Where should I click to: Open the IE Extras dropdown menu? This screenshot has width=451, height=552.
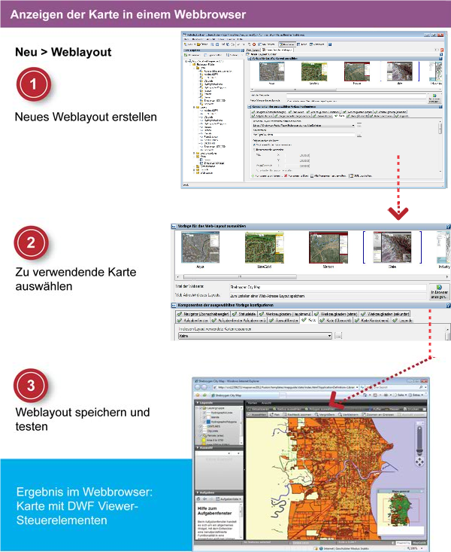pyautogui.click(x=416, y=395)
